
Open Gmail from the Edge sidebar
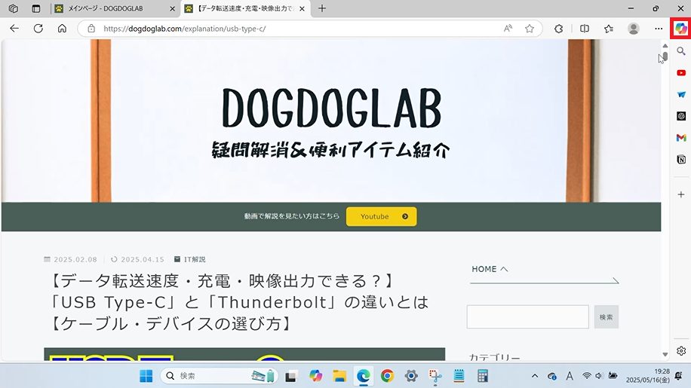coord(680,138)
